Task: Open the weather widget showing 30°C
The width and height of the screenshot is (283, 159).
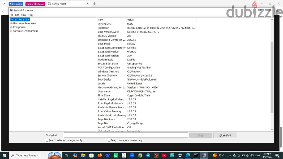Action: click(x=218, y=155)
